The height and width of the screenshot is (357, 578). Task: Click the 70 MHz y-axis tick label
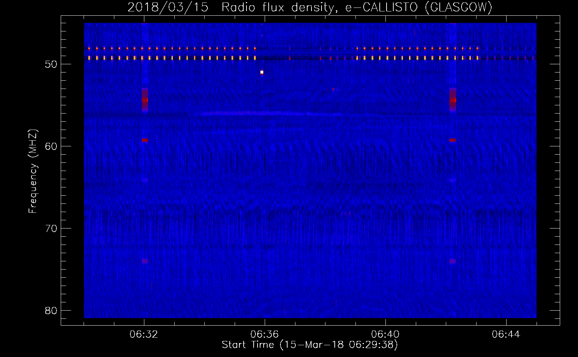[51, 228]
